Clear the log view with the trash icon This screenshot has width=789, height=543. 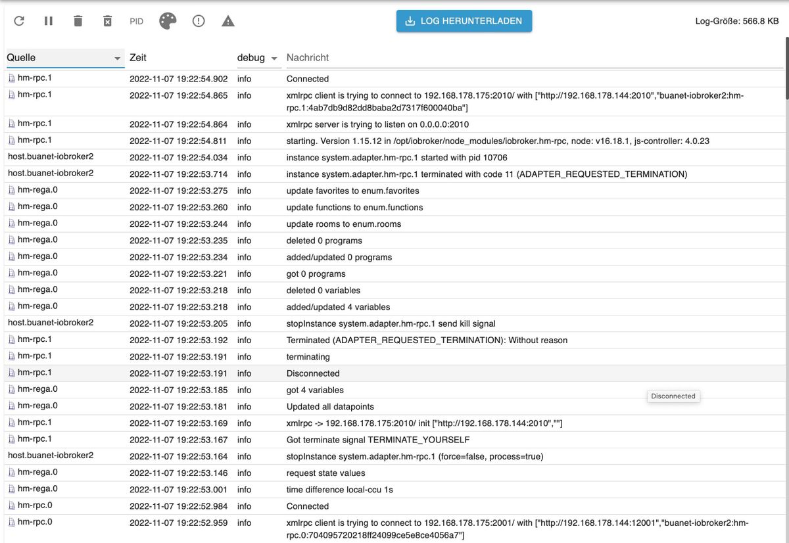(x=78, y=21)
